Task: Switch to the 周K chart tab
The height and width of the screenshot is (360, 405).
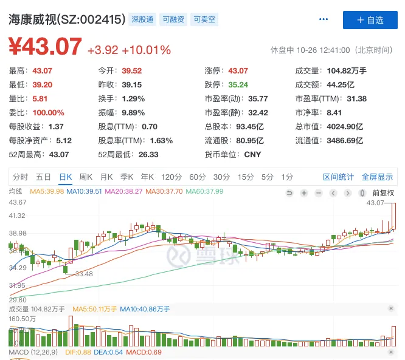Action: (x=86, y=177)
